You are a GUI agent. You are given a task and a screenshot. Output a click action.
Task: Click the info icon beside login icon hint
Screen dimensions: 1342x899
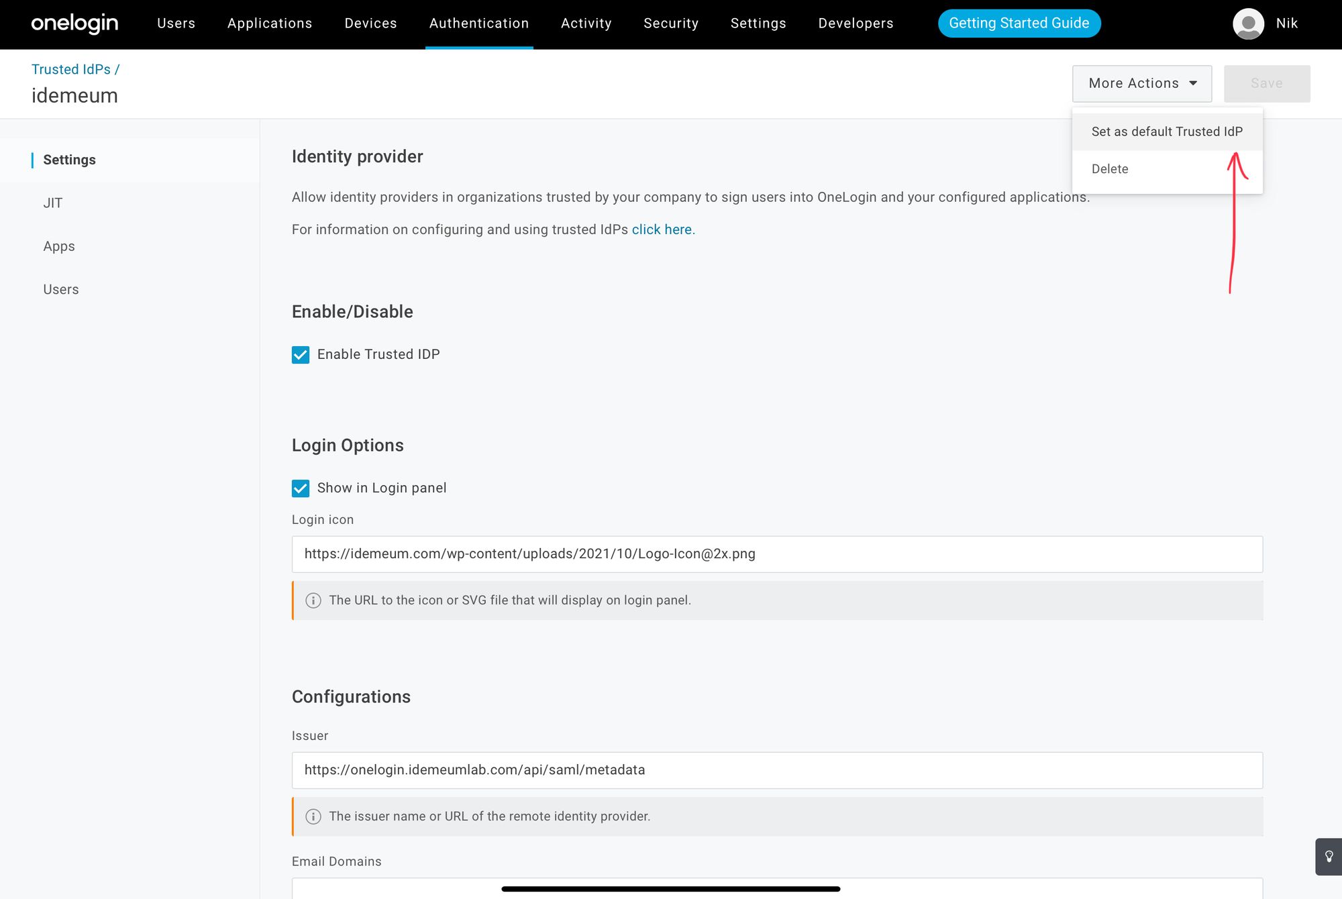[x=313, y=600]
